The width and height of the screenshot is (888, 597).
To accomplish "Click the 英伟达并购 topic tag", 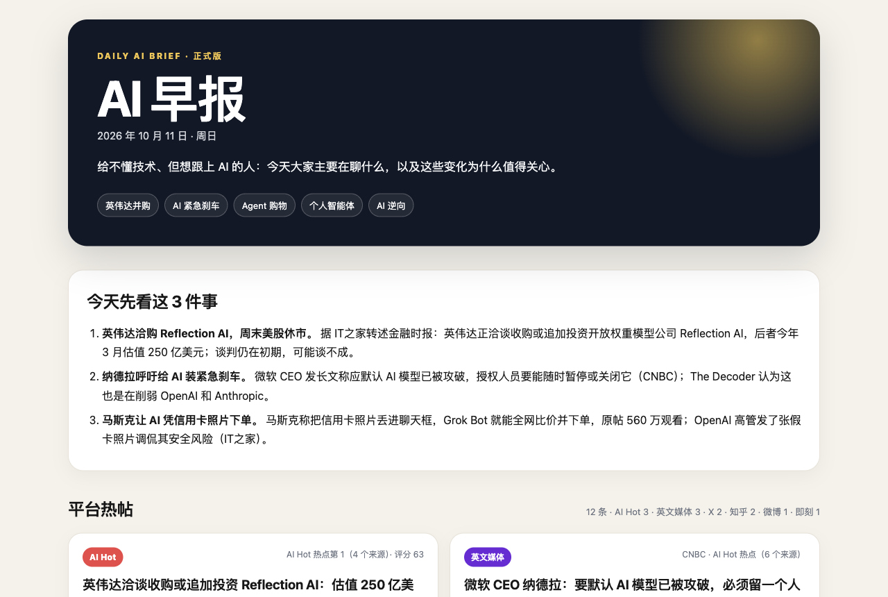I will pyautogui.click(x=128, y=205).
